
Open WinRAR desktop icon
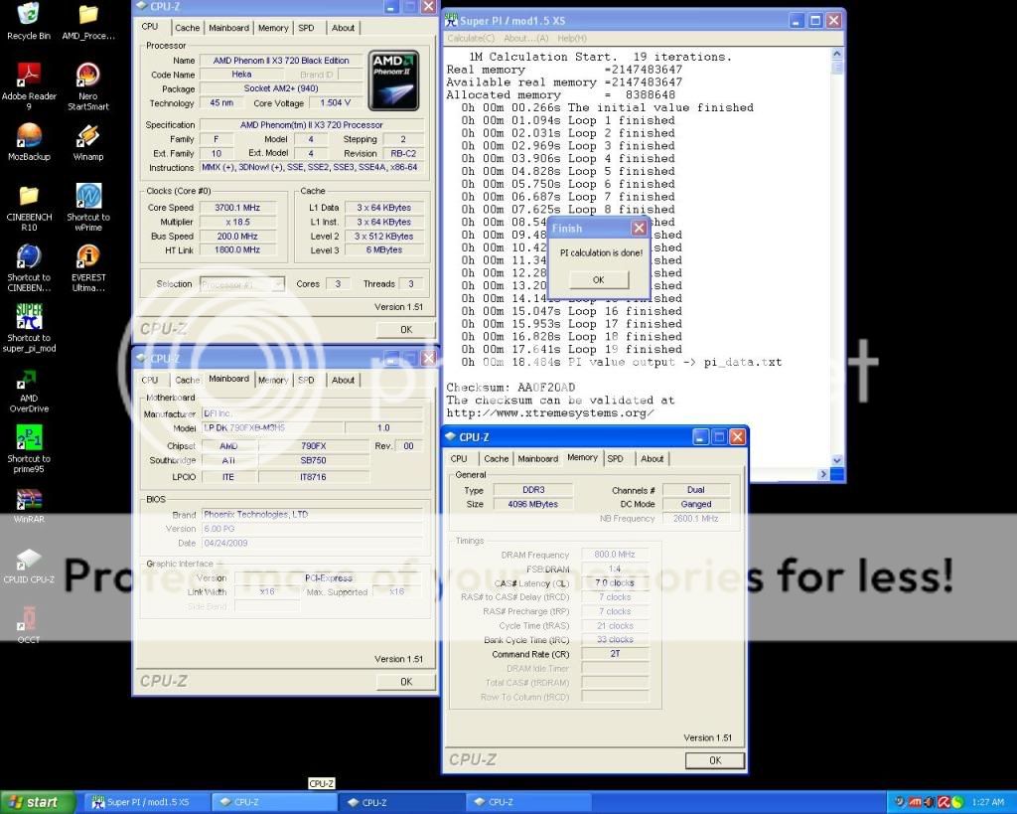pyautogui.click(x=29, y=506)
